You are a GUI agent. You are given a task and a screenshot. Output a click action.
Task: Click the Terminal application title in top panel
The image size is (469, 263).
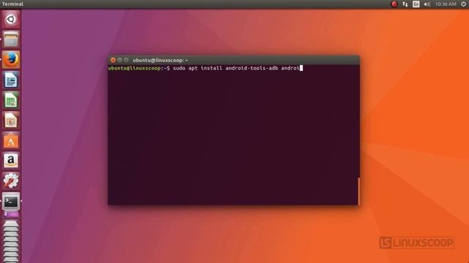point(12,4)
